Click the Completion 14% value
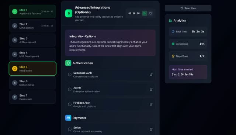Viewport: 236px width, 135px height. pyautogui.click(x=202, y=44)
